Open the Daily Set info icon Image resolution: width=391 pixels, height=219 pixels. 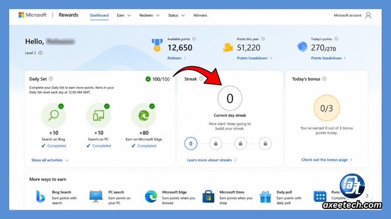tap(51, 79)
